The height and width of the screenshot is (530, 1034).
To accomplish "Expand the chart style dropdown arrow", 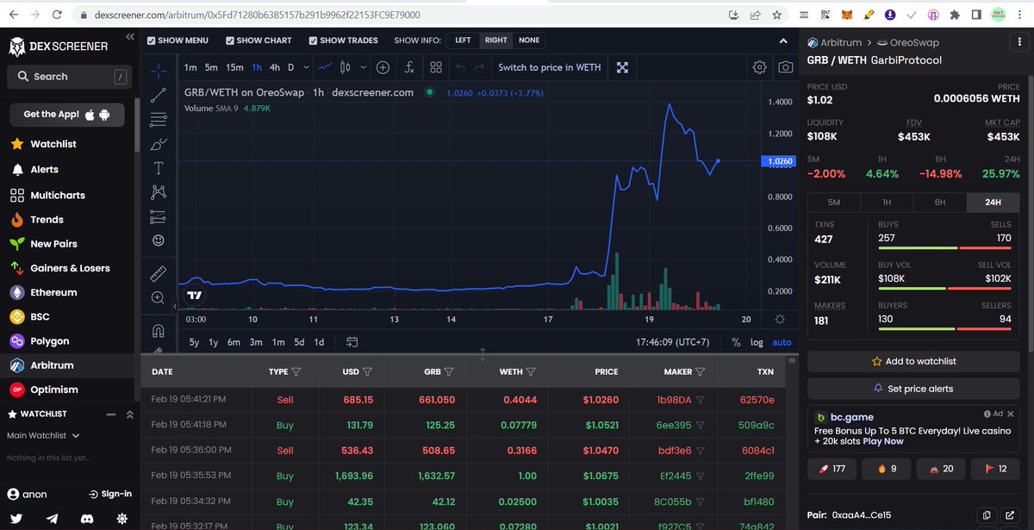I will (x=363, y=67).
